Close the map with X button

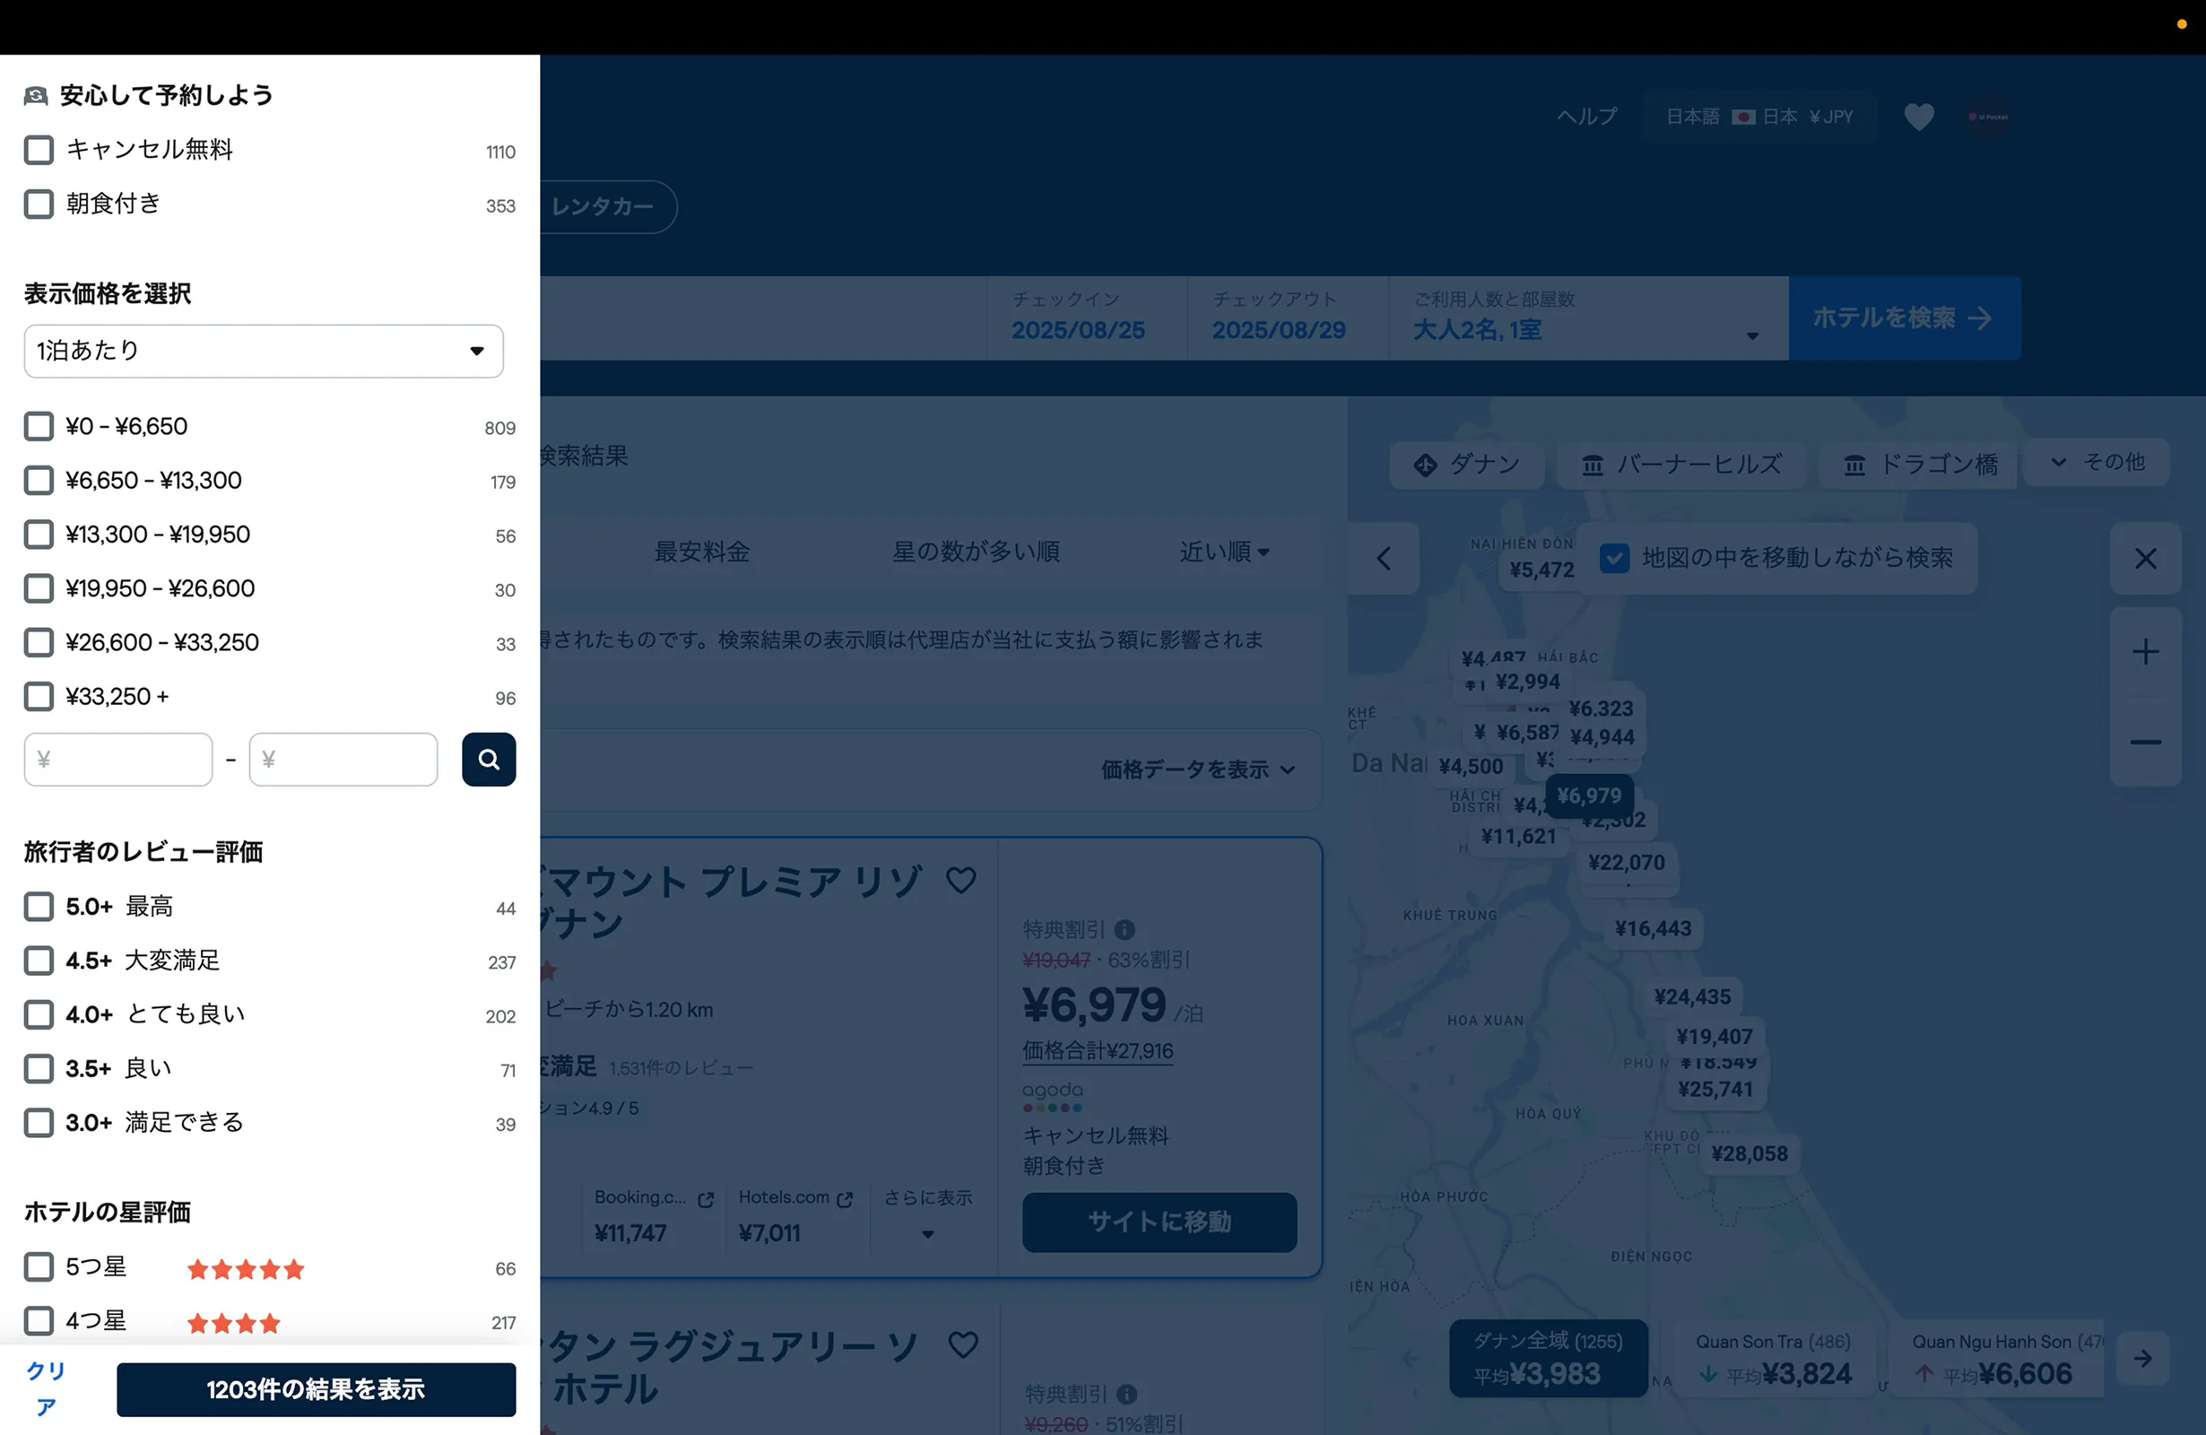point(2146,558)
